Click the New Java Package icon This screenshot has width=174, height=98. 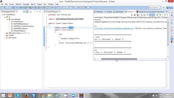[x=36, y=8]
